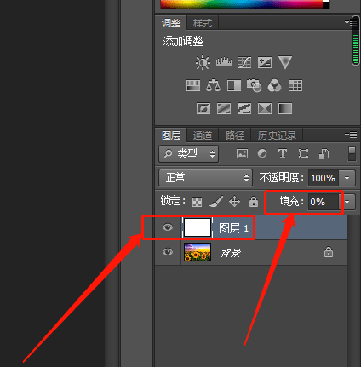The width and height of the screenshot is (361, 367).
Task: Add a Levels adjustment layer
Action: tap(224, 62)
